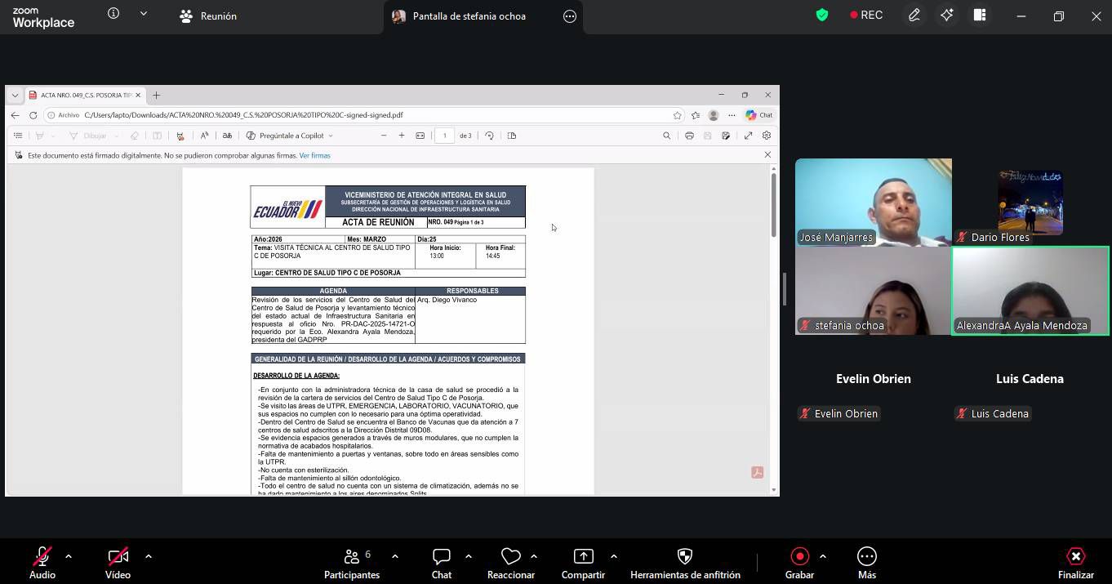Open meeting information icon next to Workplace
Viewport: 1112px width, 584px height.
113,14
